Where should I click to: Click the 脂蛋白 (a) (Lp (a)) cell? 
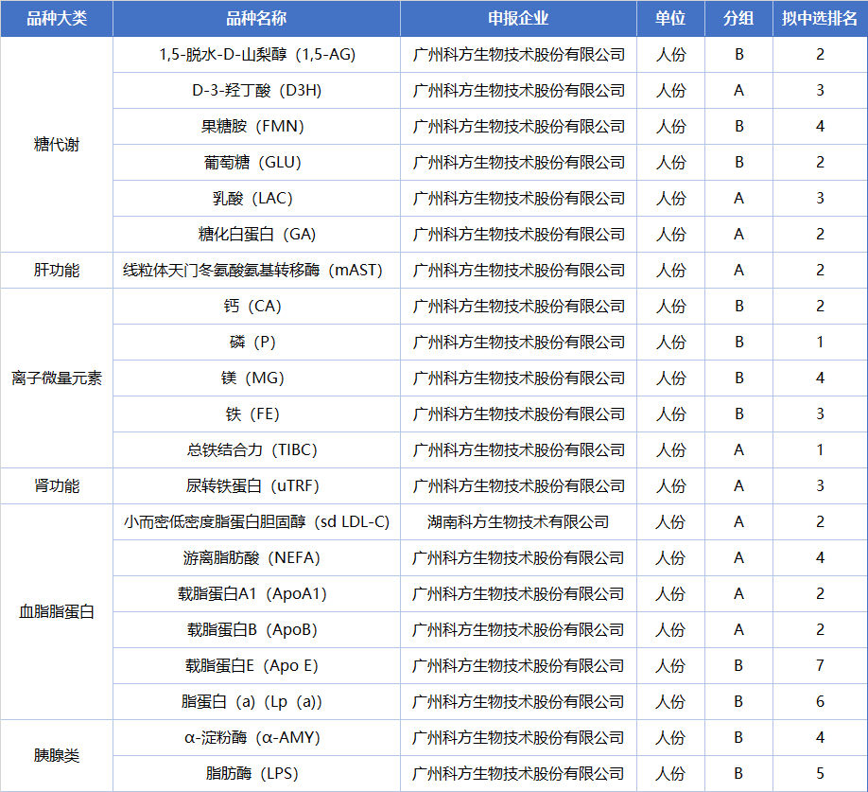(256, 702)
